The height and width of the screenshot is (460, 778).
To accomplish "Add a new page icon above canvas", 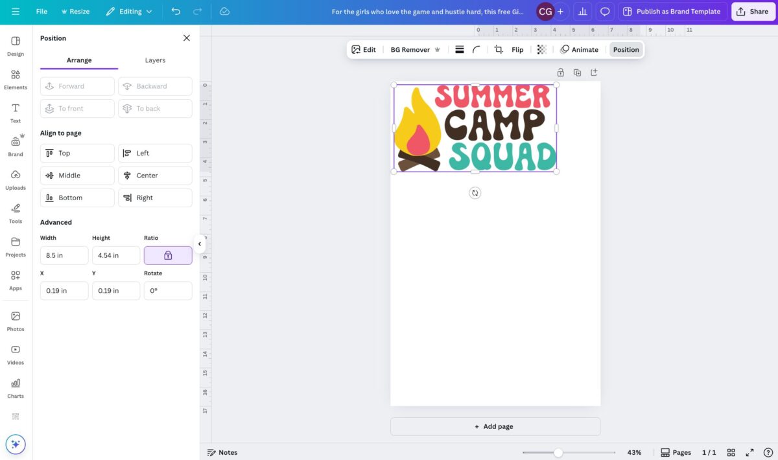I will coord(594,73).
